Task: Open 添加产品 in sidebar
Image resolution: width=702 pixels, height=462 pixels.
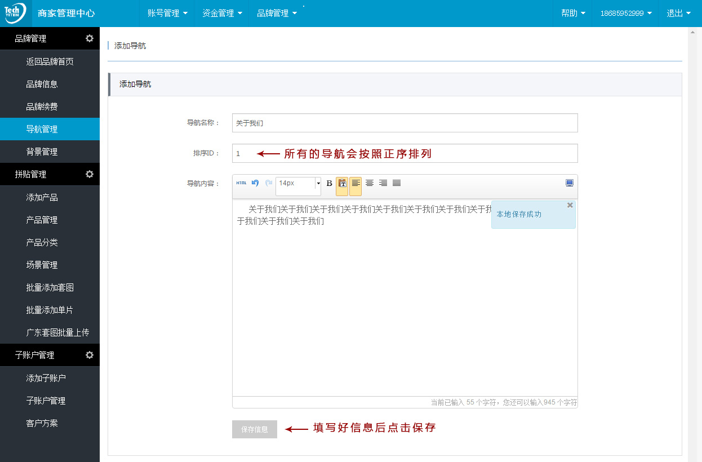Action: click(x=50, y=197)
